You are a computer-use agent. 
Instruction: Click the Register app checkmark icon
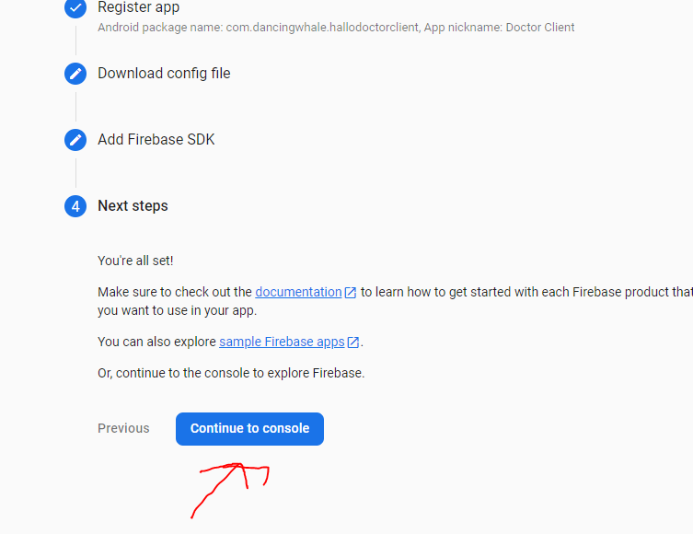tap(75, 8)
